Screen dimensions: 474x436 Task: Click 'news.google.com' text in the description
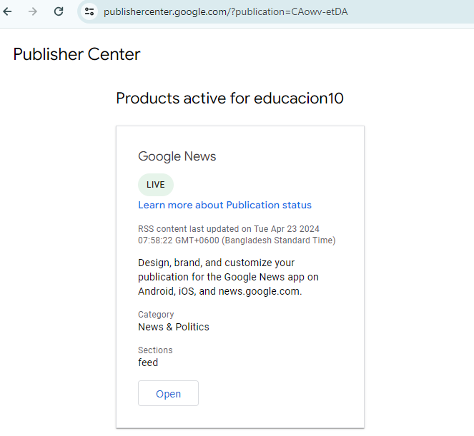click(260, 291)
